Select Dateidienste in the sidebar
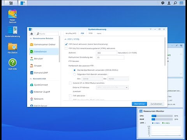 44,51
